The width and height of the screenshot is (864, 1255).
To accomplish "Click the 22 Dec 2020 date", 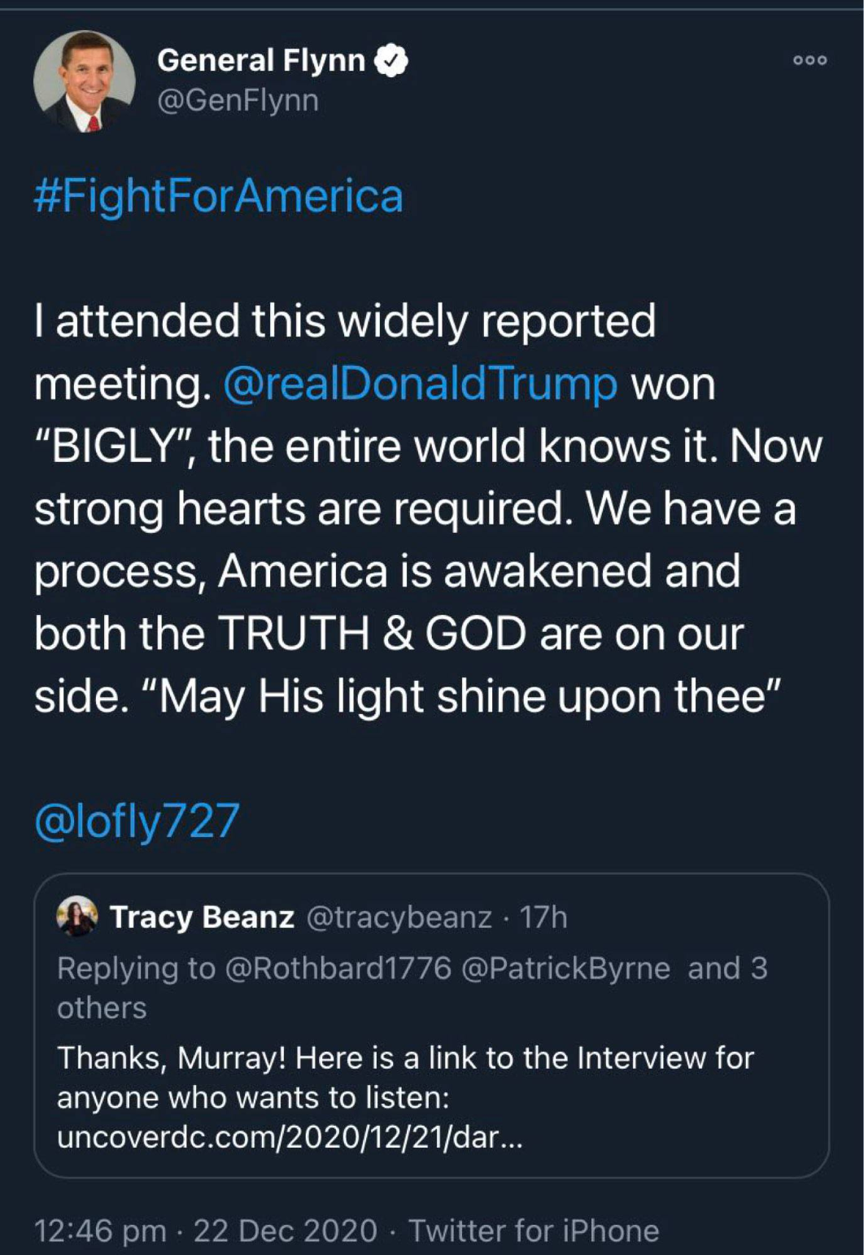I will point(285,1231).
